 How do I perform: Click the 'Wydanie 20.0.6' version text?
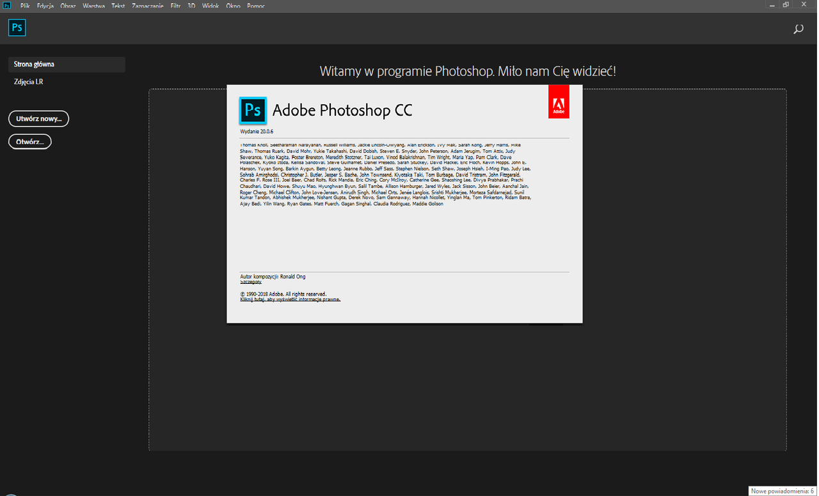point(257,131)
